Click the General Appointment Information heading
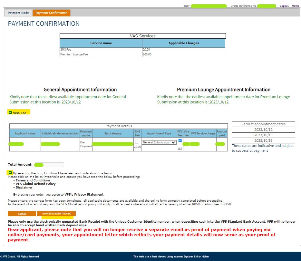 [x=80, y=90]
